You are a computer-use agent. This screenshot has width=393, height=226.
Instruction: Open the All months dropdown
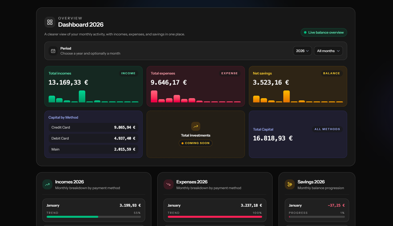(x=328, y=51)
